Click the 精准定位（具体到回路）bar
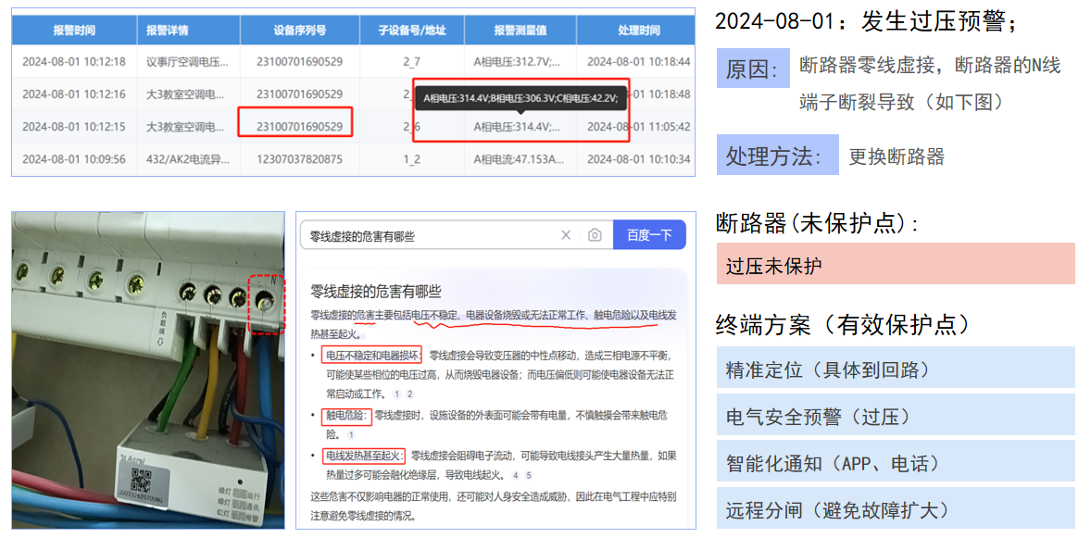Viewport: 1091px width, 538px height. click(896, 366)
